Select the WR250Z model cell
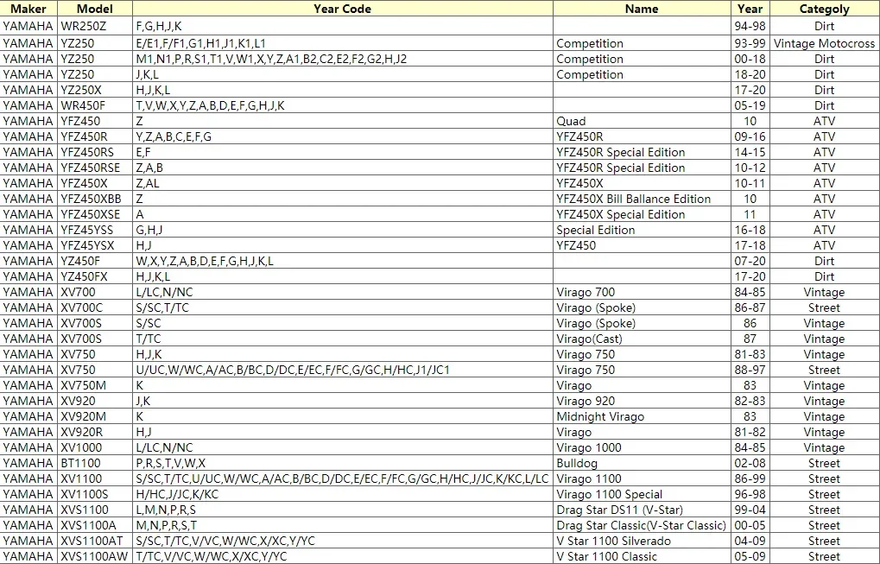Image resolution: width=880 pixels, height=564 pixels. pyautogui.click(x=95, y=27)
